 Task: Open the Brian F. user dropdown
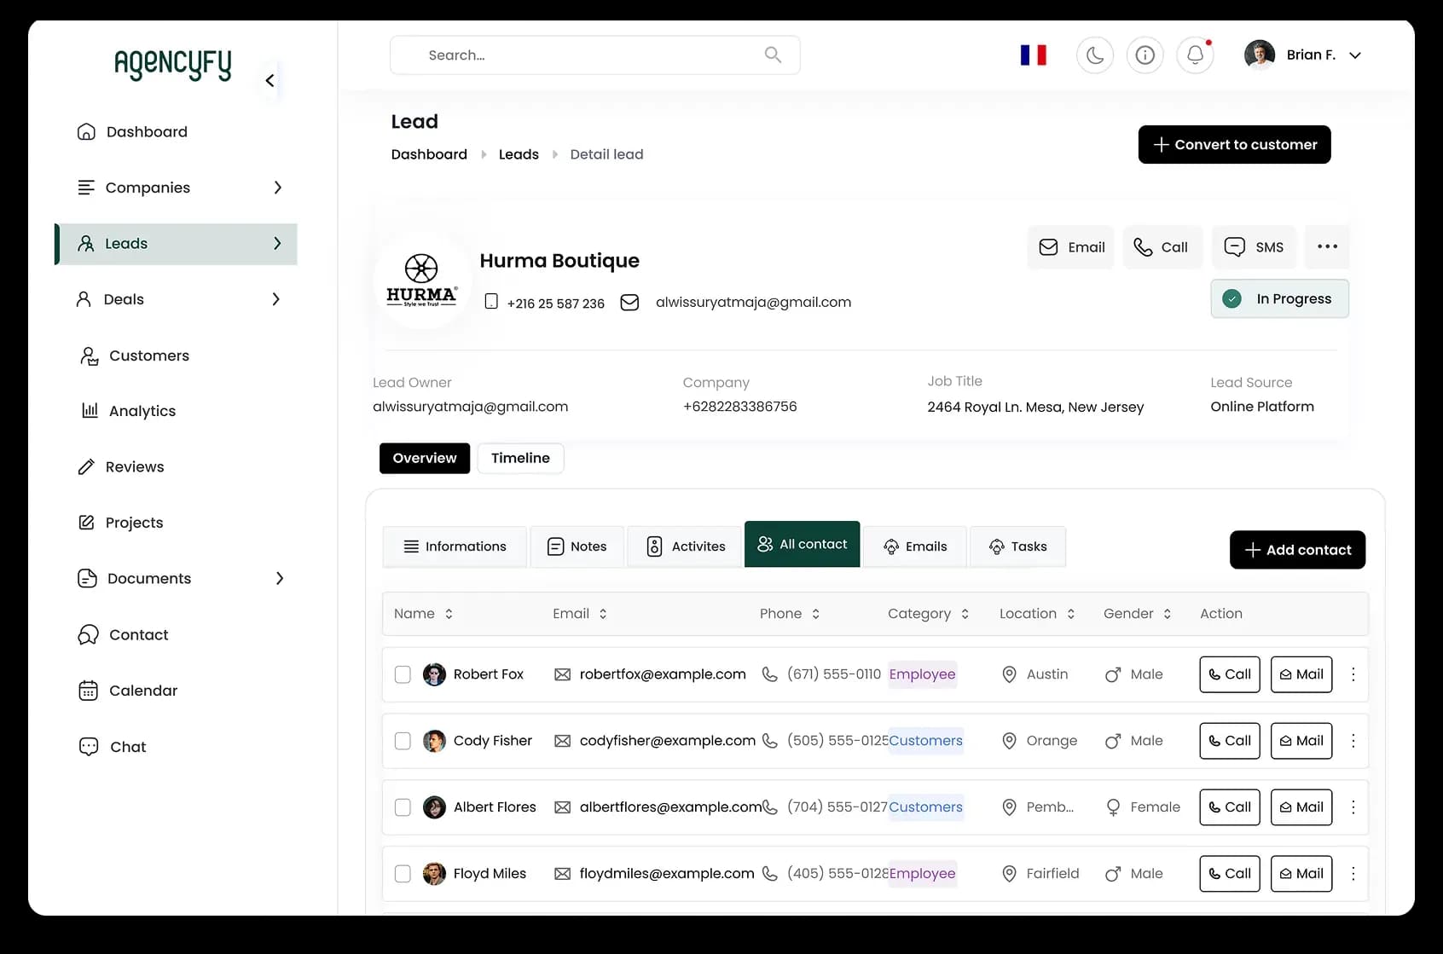coord(1354,55)
